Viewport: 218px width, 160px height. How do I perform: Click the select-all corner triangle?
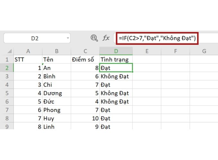[x=10, y=51]
